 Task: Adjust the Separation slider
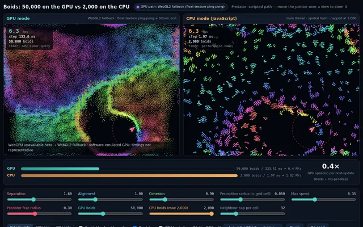[39, 199]
